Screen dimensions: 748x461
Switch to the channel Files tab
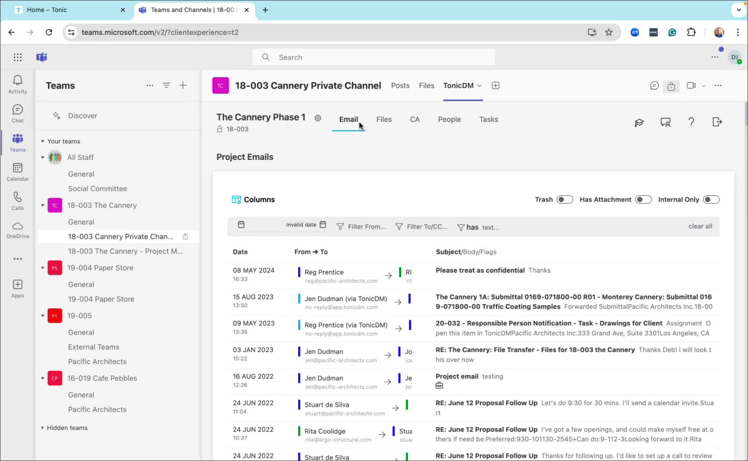pyautogui.click(x=427, y=86)
